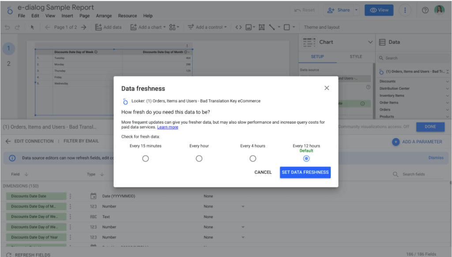Choose the Every hour freshness option

(199, 158)
